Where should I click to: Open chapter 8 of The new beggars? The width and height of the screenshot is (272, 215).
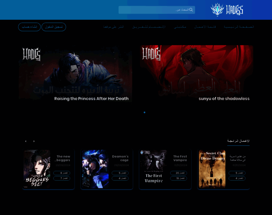tap(62, 173)
